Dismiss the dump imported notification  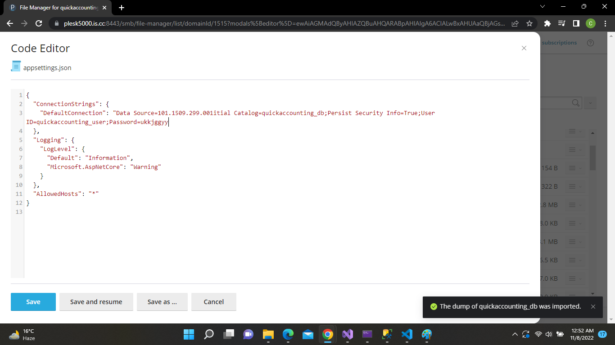593,306
